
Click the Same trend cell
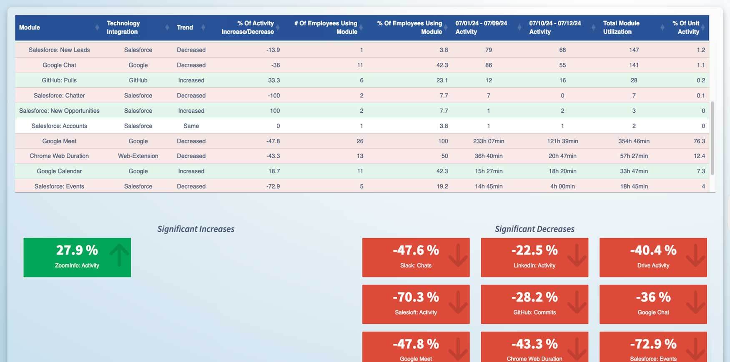(191, 126)
